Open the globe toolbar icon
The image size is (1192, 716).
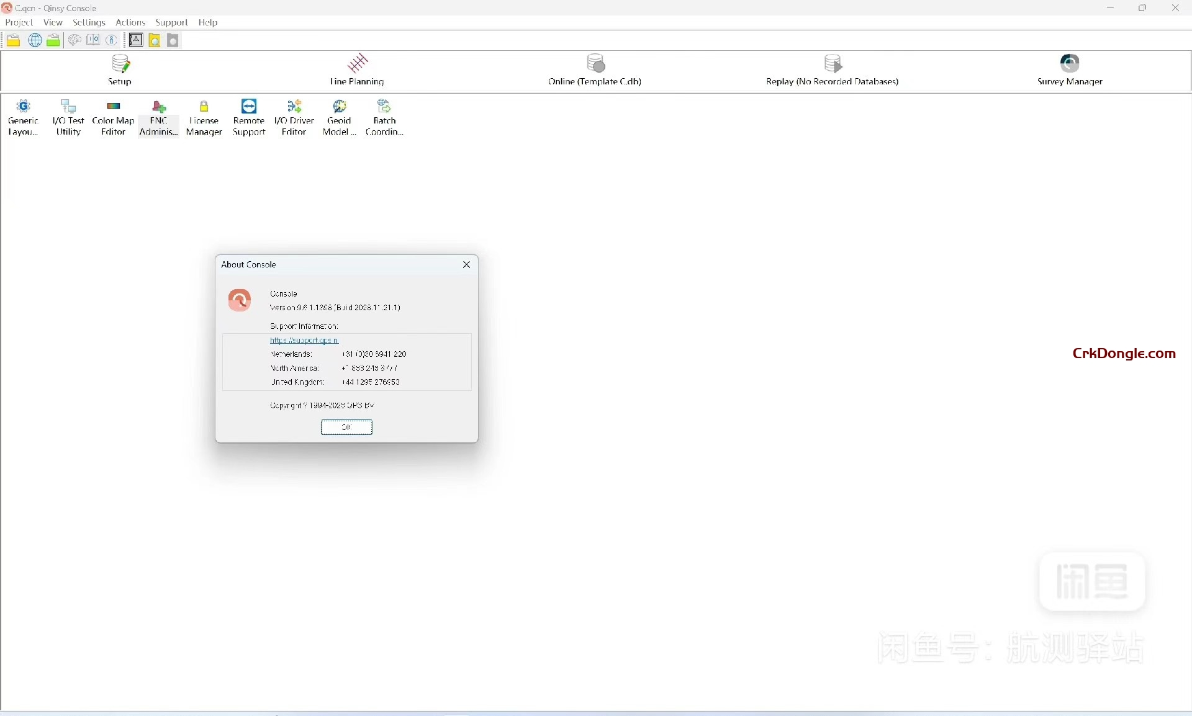[x=35, y=40]
